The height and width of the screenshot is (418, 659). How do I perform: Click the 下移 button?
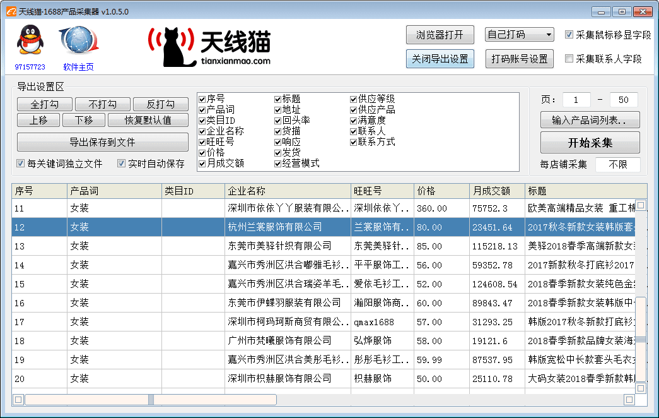[84, 120]
